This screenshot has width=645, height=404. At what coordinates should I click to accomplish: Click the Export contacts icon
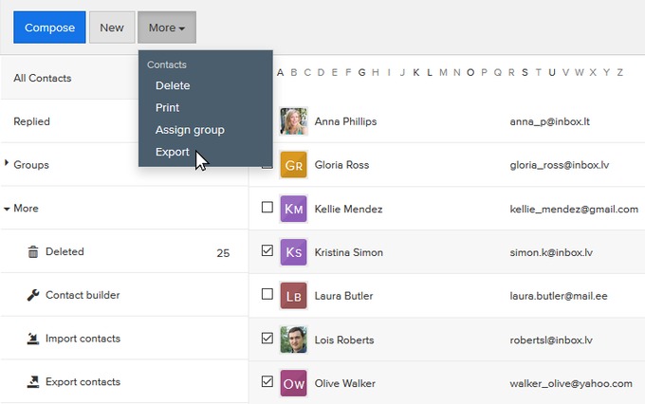point(33,382)
